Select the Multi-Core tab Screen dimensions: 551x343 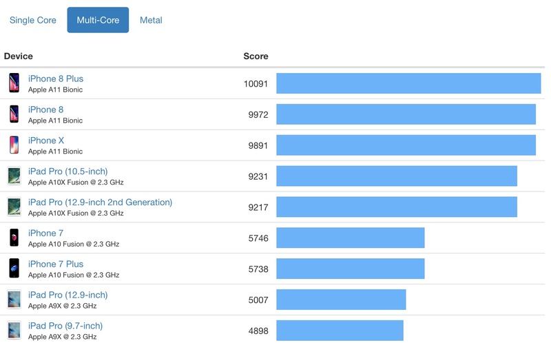coord(98,20)
